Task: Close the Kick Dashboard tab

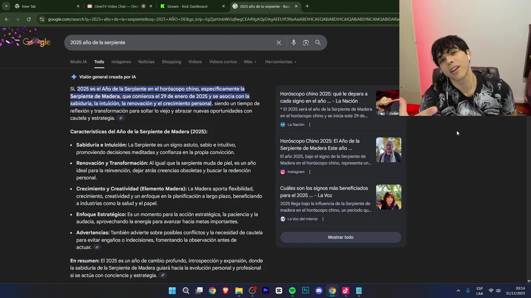Action: point(224,6)
